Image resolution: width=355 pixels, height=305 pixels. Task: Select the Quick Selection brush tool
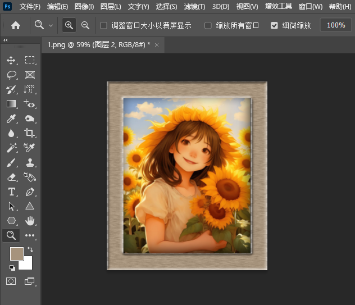(x=11, y=90)
